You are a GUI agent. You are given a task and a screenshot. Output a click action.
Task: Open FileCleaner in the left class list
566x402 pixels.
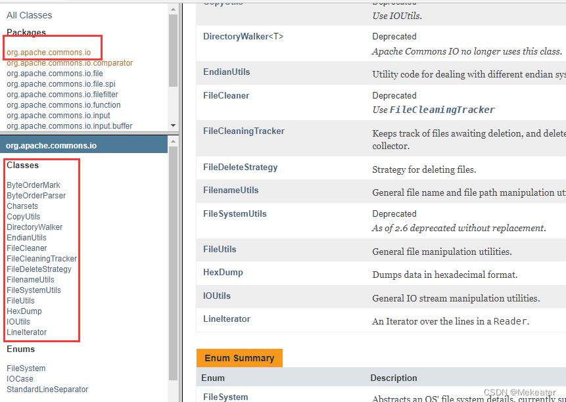coord(27,248)
